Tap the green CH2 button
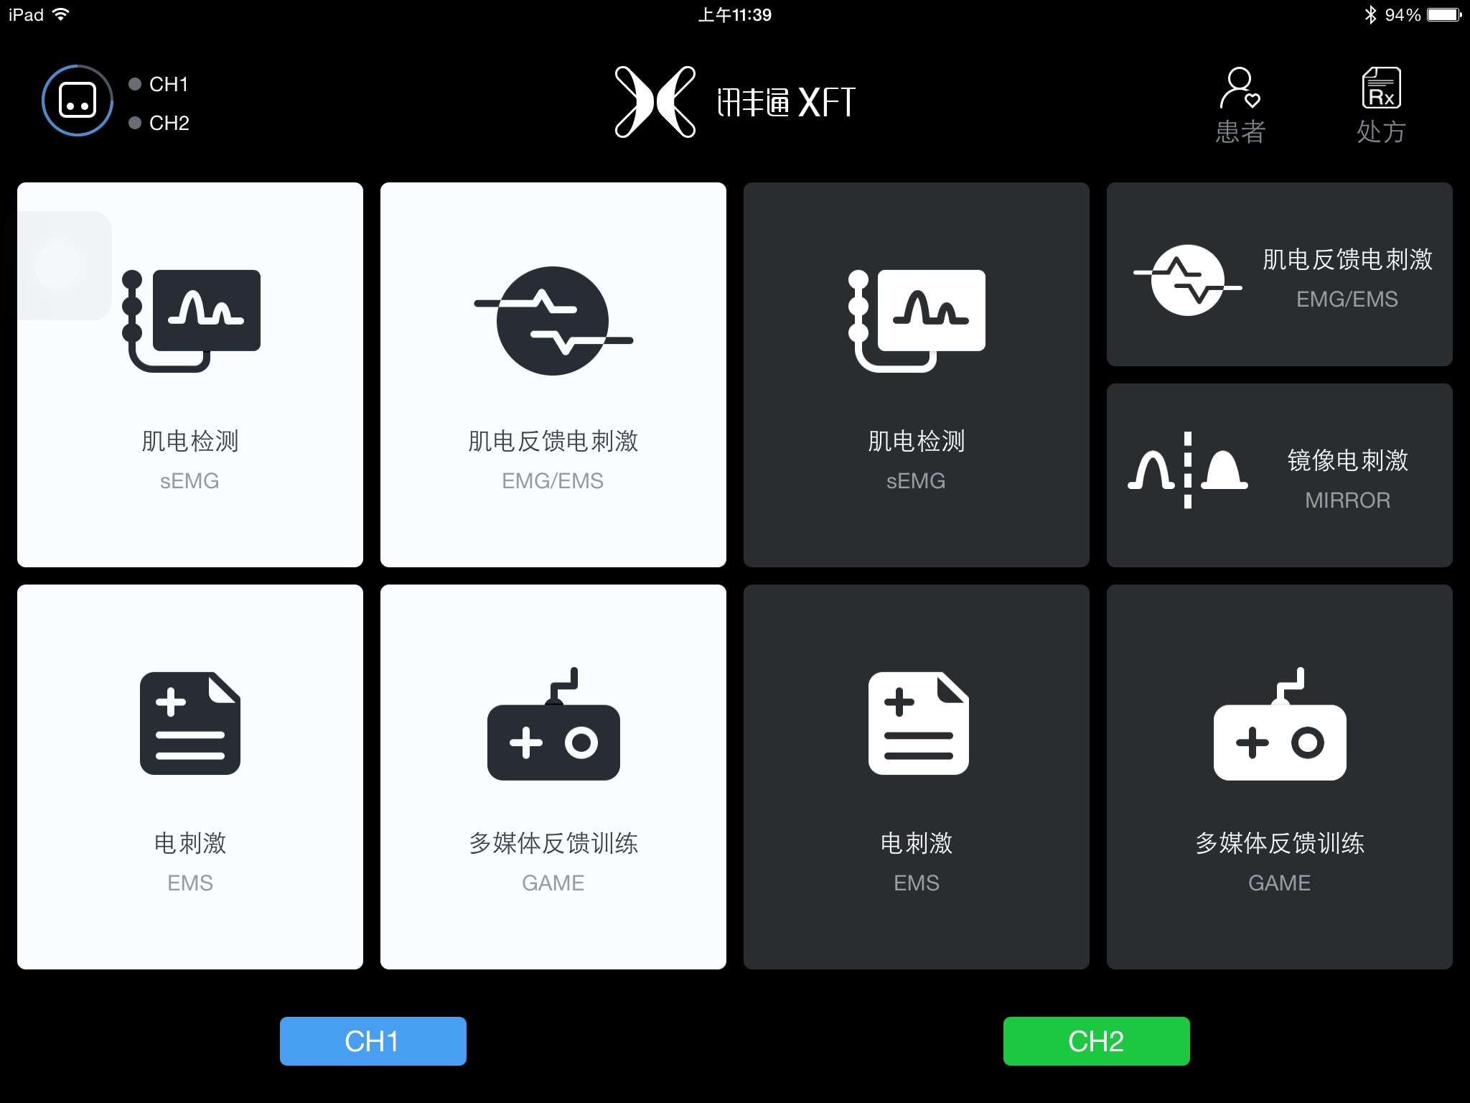The height and width of the screenshot is (1103, 1470). click(x=1097, y=1041)
